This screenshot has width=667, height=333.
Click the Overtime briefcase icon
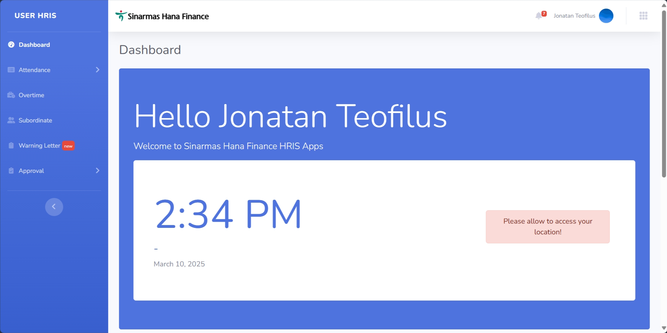coord(11,95)
